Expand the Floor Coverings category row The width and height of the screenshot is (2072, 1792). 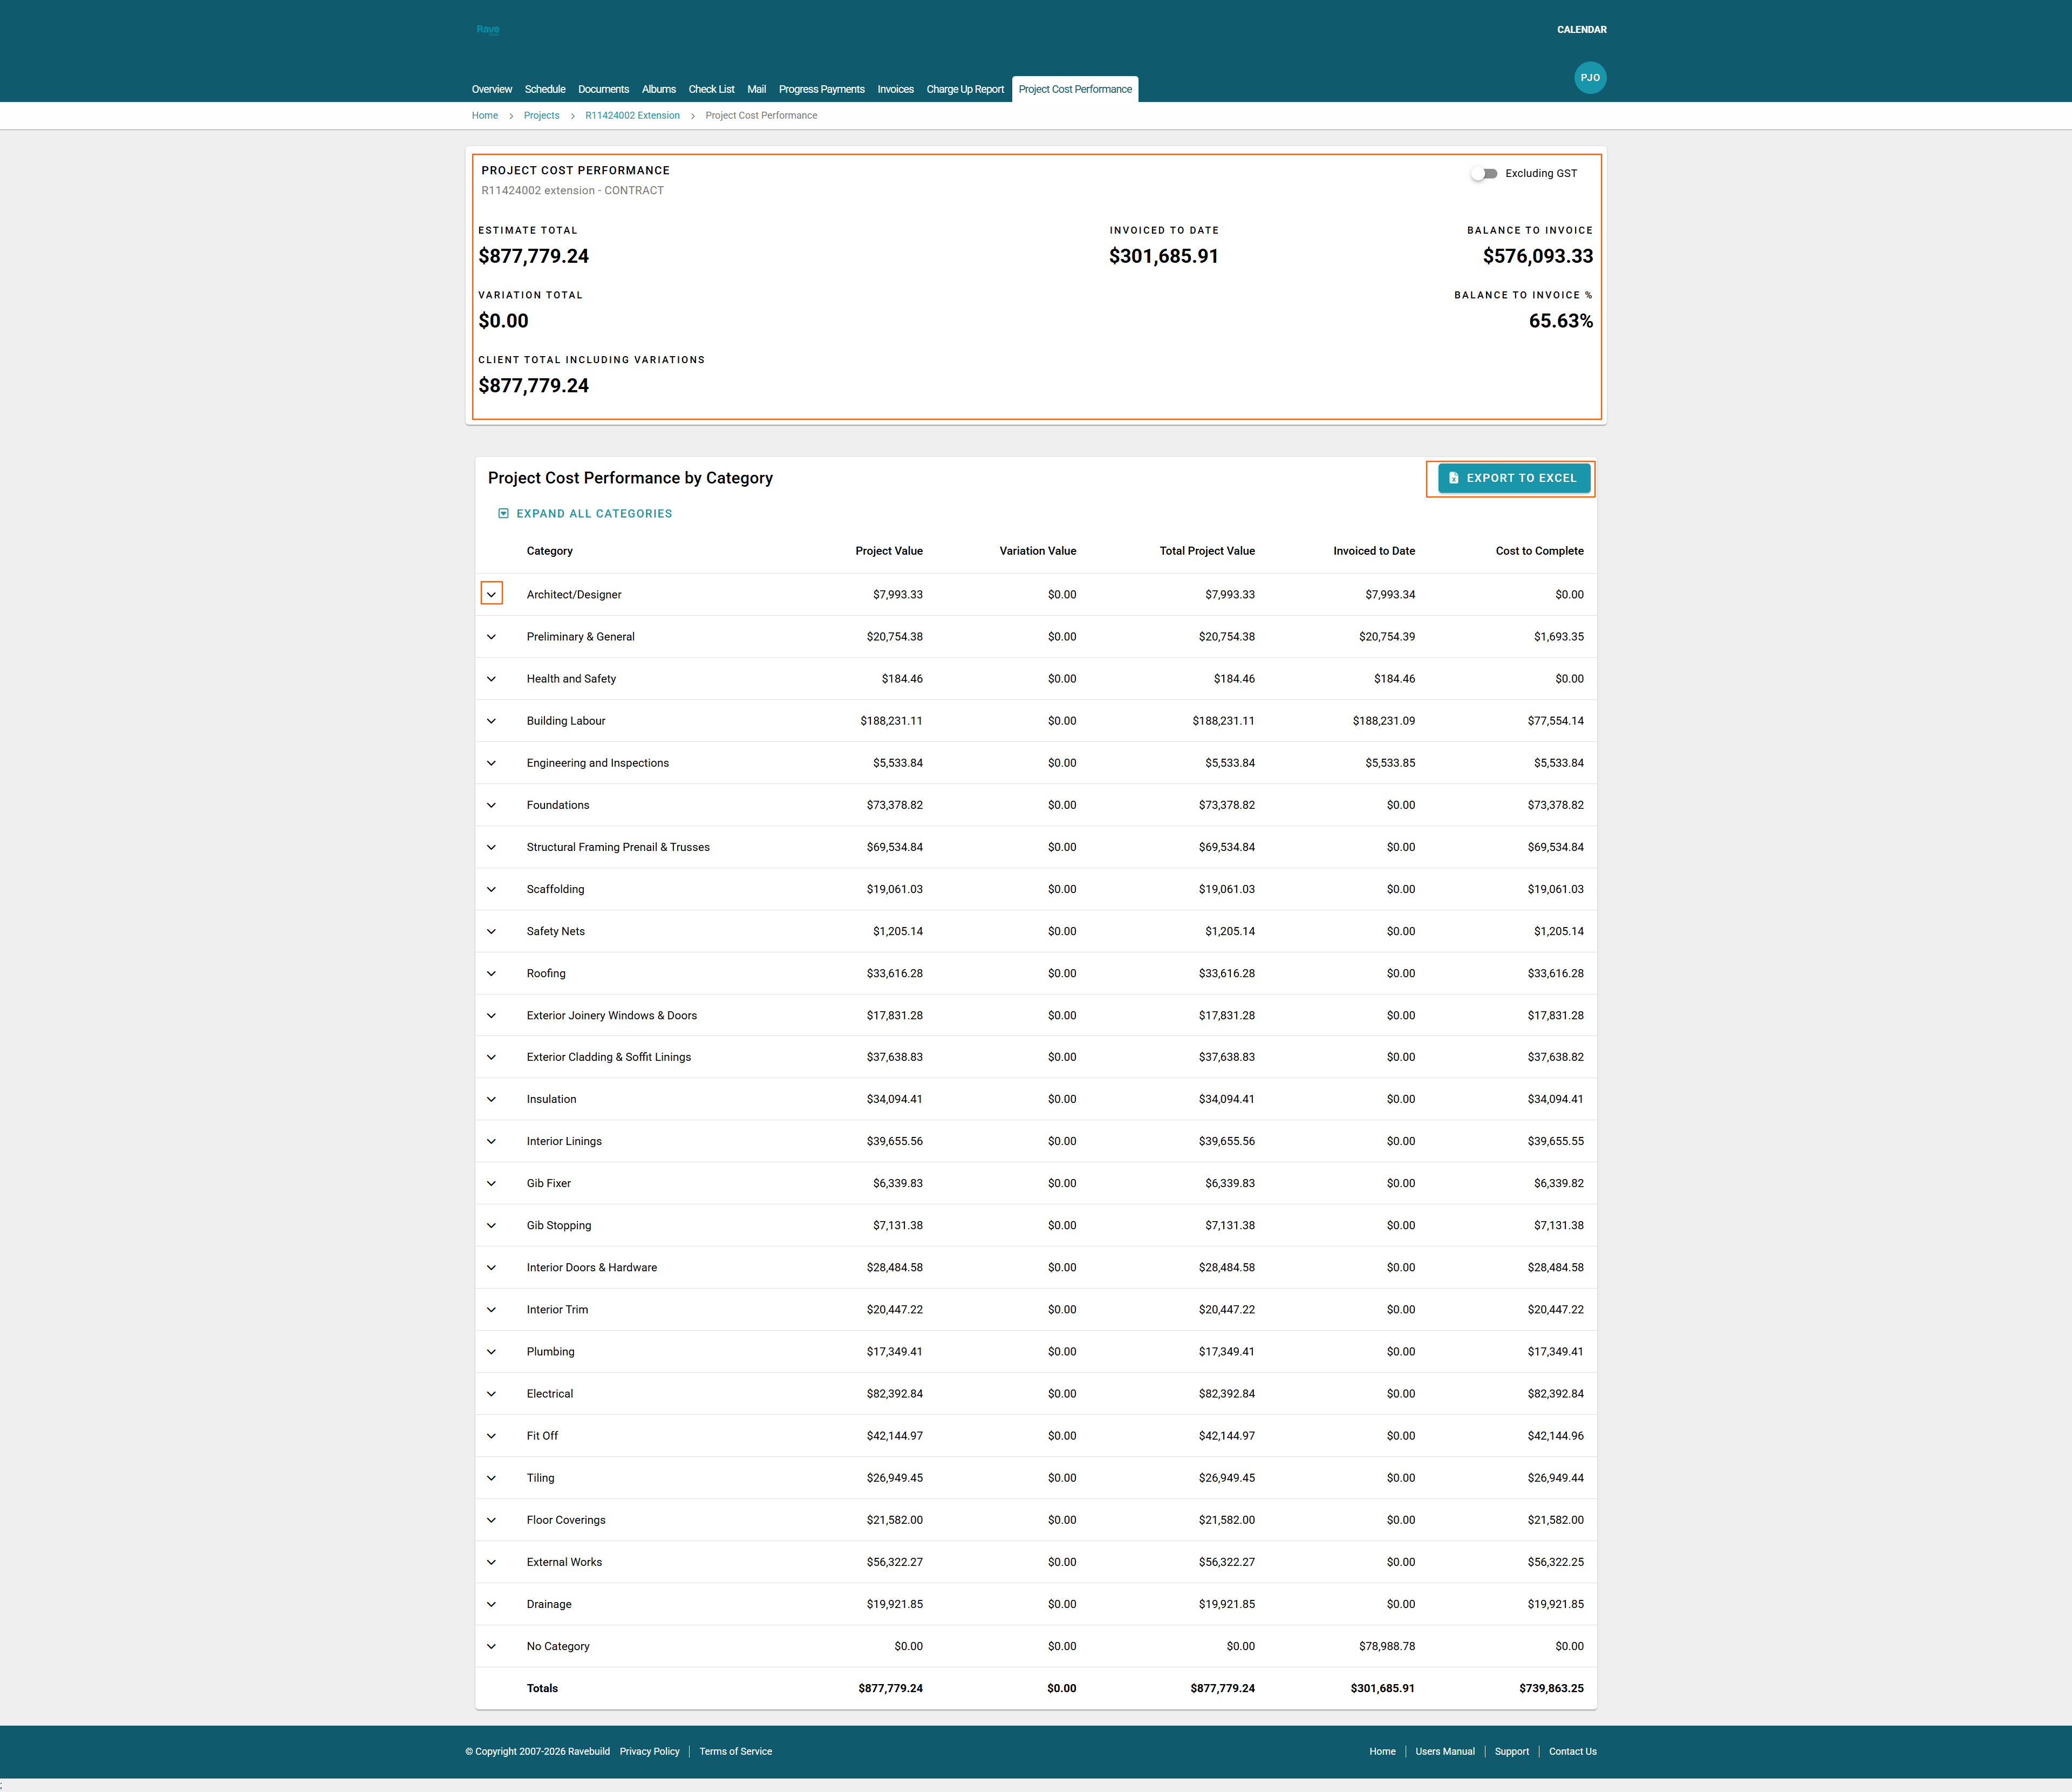[491, 1520]
